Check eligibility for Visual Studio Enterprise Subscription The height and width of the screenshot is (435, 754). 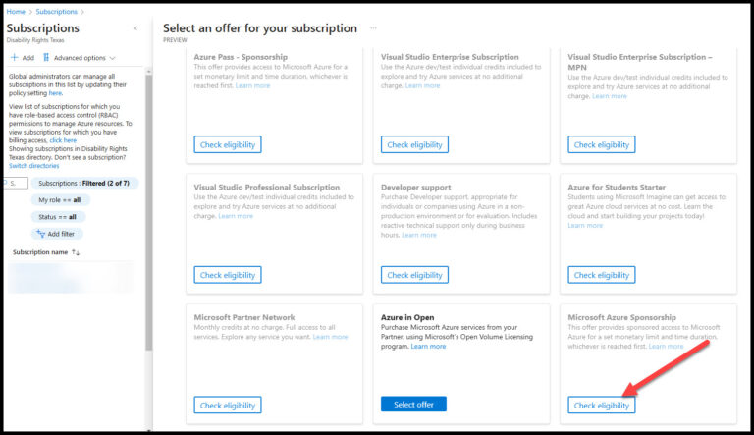[x=414, y=145]
